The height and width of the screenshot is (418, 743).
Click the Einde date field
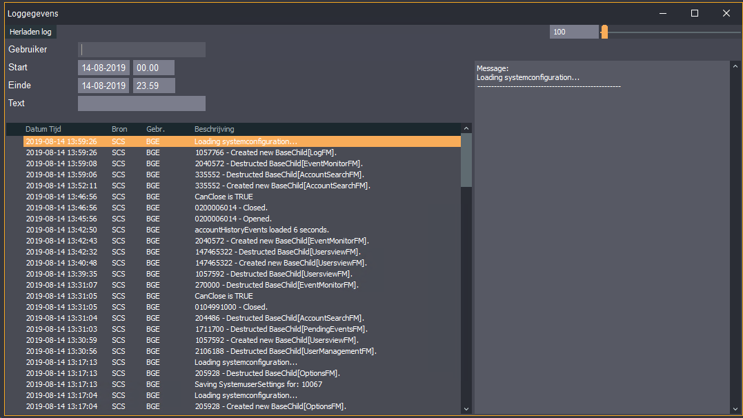(x=103, y=86)
